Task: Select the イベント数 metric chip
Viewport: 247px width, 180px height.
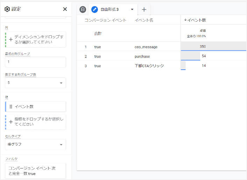Action: pyautogui.click(x=35, y=107)
